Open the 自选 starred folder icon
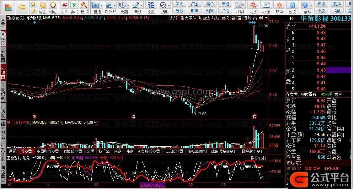 click(x=95, y=5)
